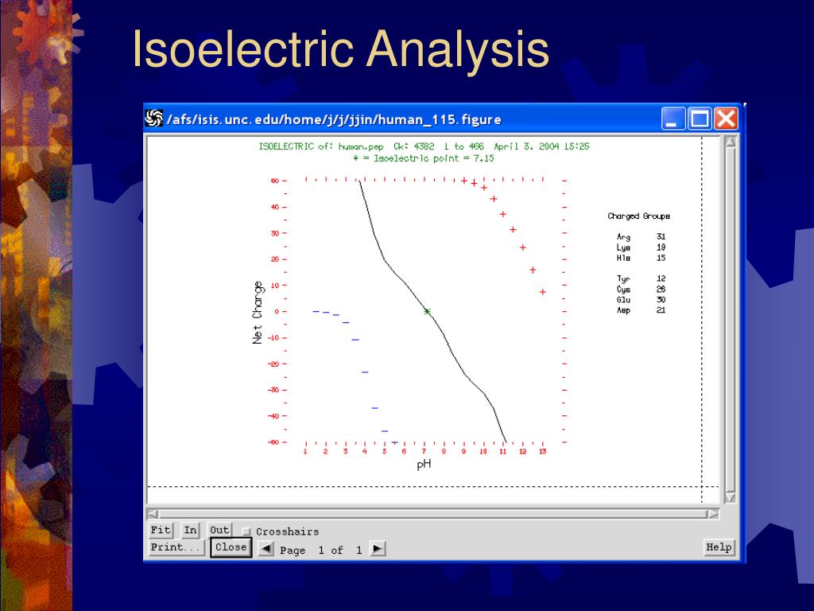The width and height of the screenshot is (814, 611).
Task: Click the 'Isoelectric Analysis' slide title
Action: 340,49
